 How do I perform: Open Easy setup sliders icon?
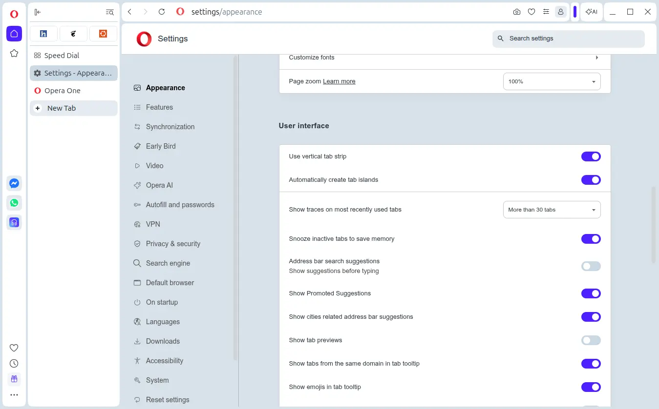pyautogui.click(x=546, y=12)
